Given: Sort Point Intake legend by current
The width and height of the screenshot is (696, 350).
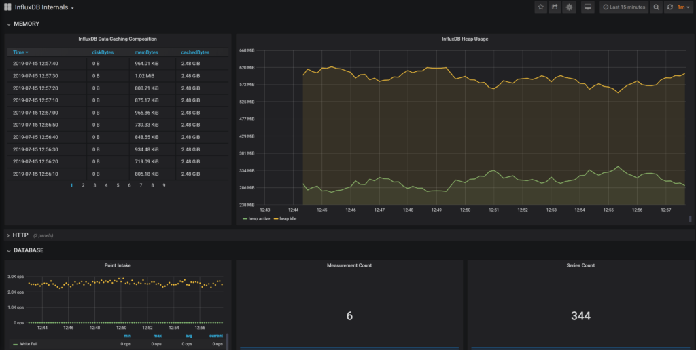Looking at the screenshot, I should (215, 336).
